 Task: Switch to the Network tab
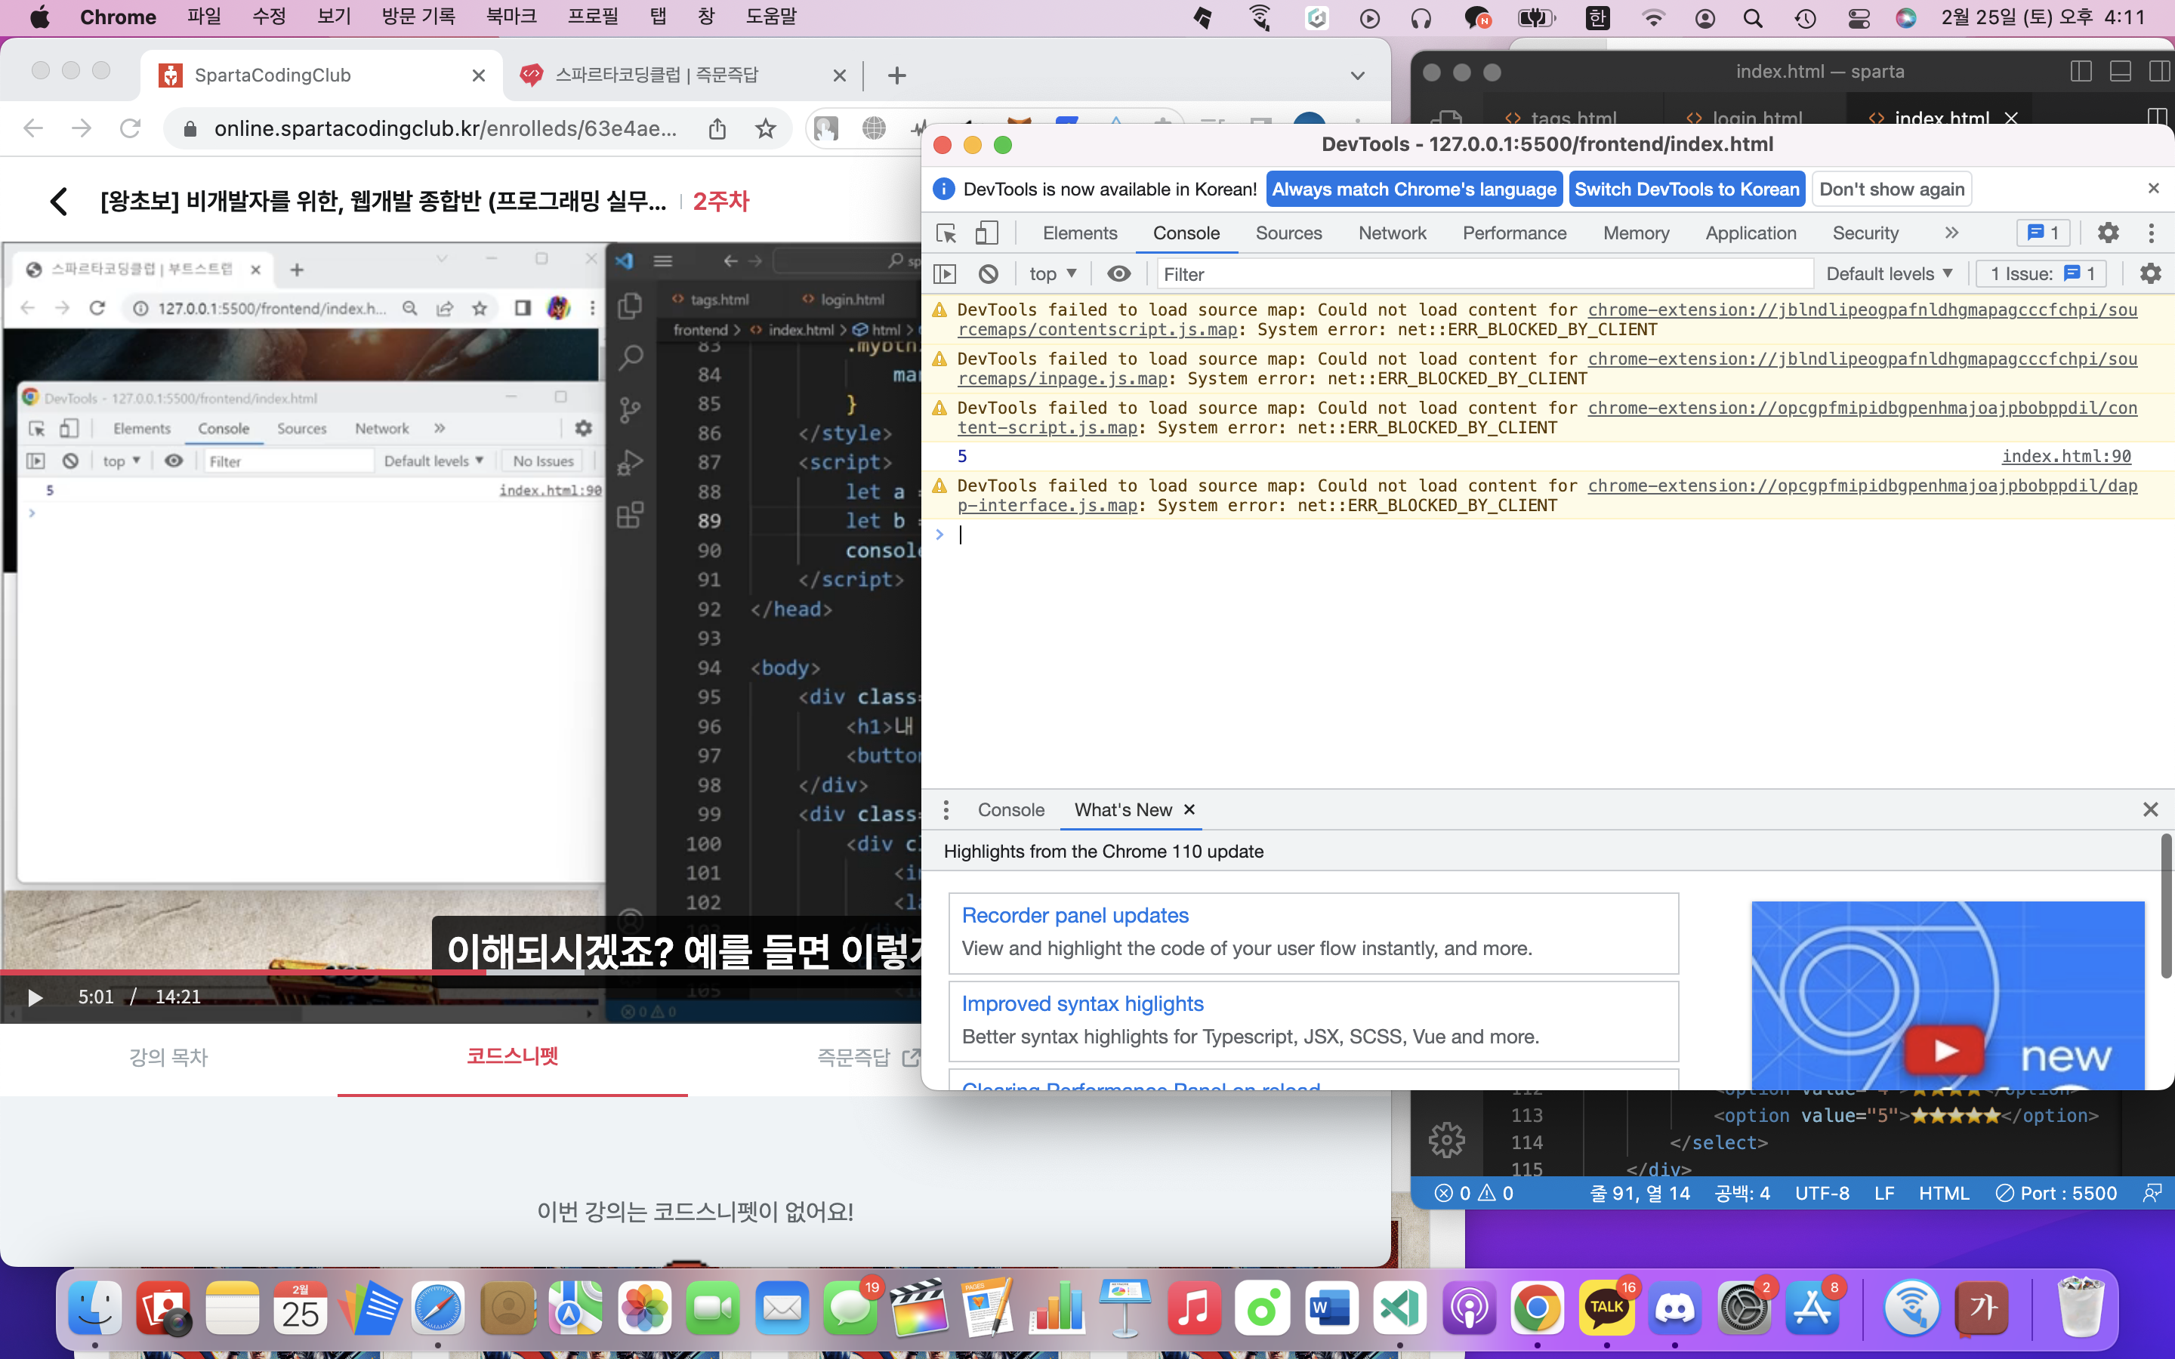[x=1392, y=234]
